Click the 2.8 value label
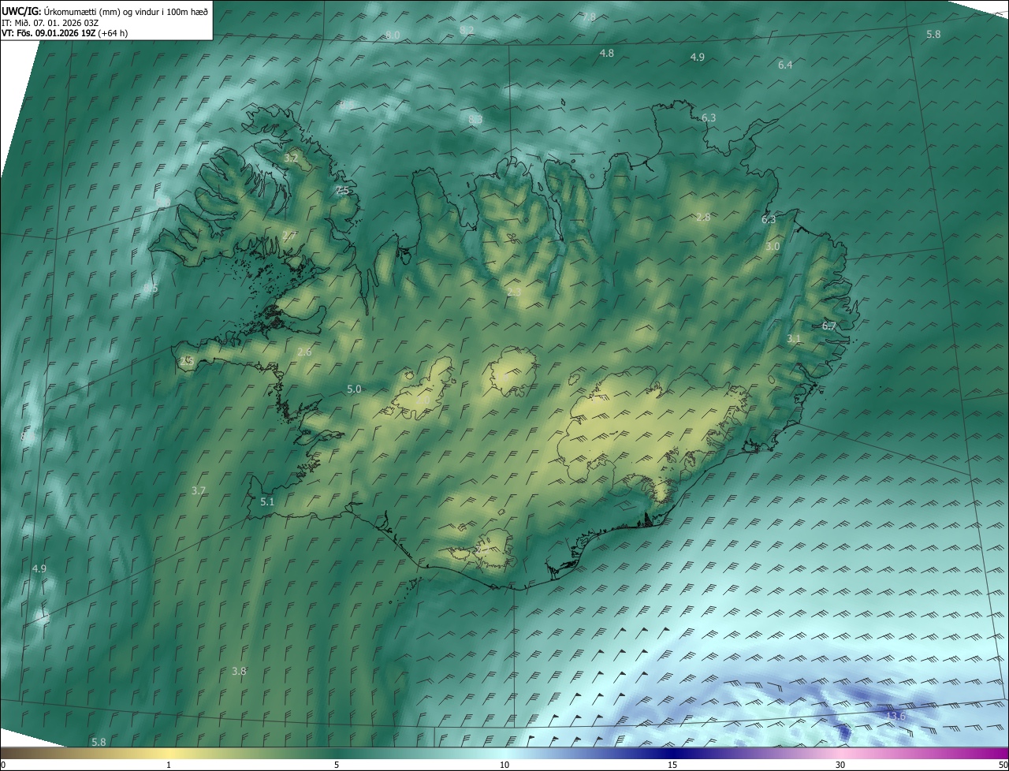 pyautogui.click(x=703, y=217)
